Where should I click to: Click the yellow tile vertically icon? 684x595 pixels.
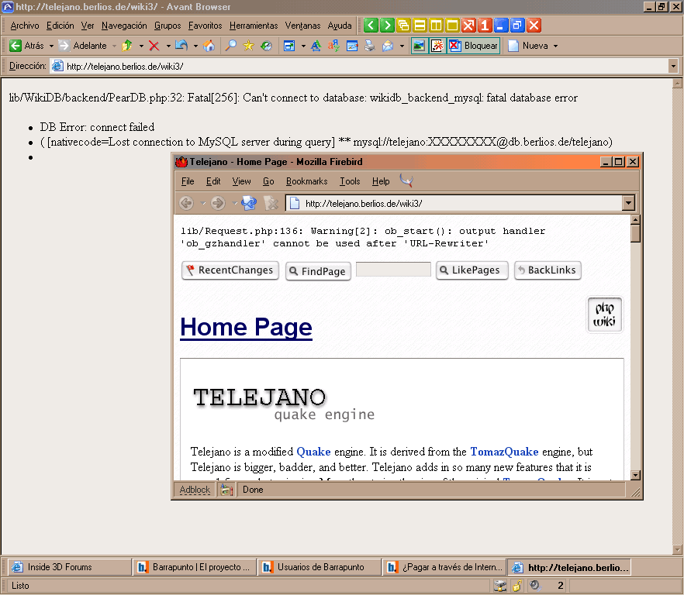click(436, 26)
